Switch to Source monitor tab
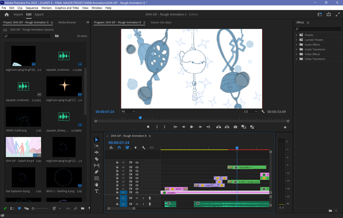Viewport: 343px width, 218px height. point(161,22)
